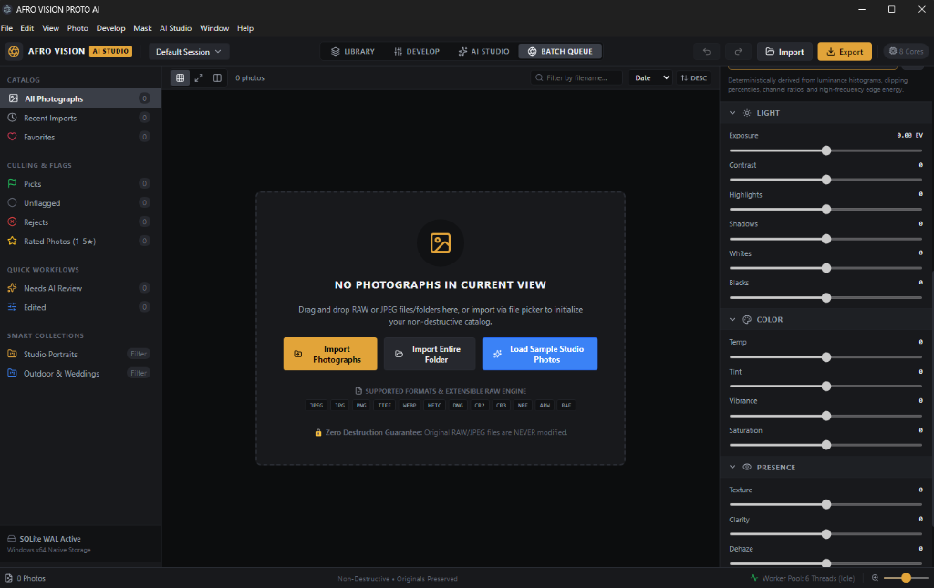Open the Date sort dropdown
The height and width of the screenshot is (588, 934).
[650, 78]
